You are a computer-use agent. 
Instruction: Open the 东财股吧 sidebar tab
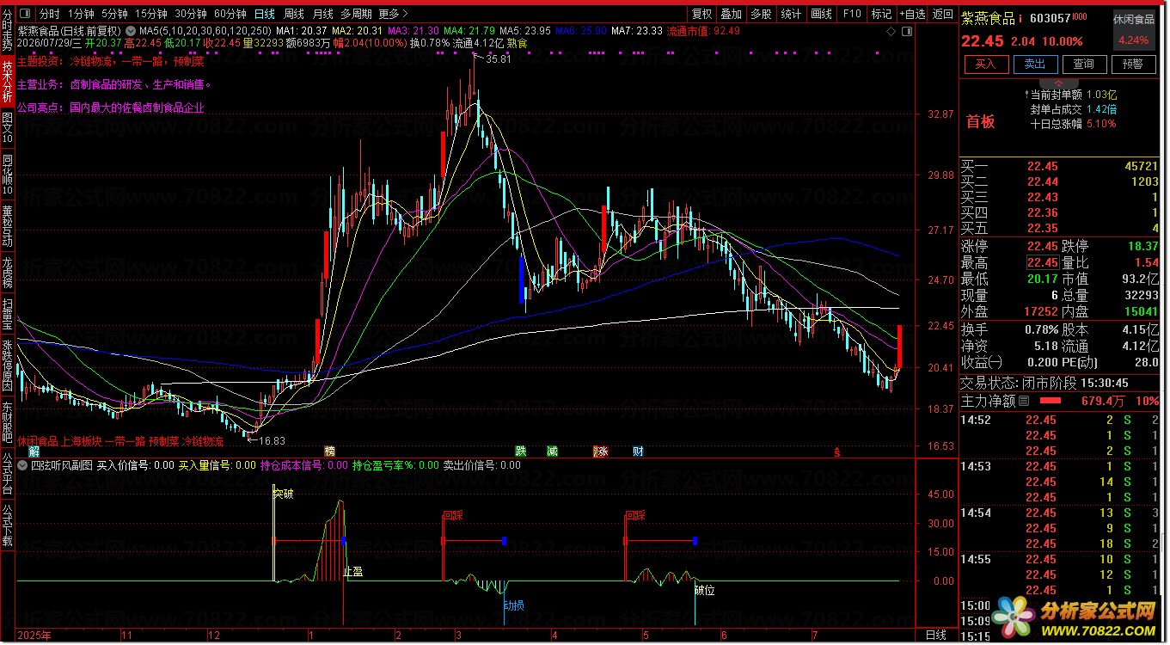point(8,423)
